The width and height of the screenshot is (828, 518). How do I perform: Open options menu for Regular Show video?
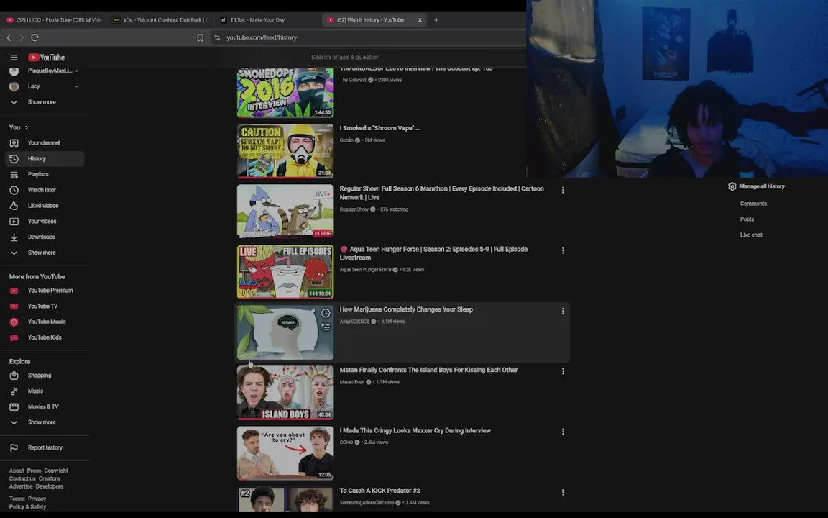tap(563, 190)
